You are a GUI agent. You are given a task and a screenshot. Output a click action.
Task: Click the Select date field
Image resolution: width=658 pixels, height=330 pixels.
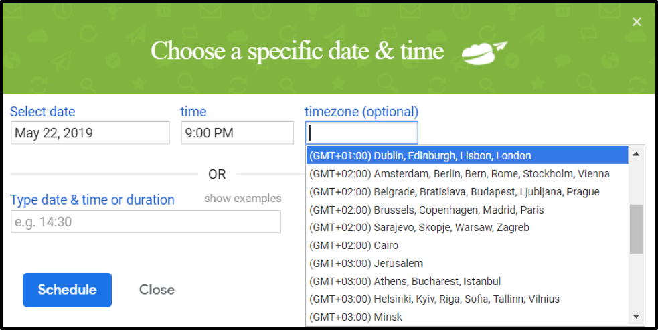[x=90, y=133]
